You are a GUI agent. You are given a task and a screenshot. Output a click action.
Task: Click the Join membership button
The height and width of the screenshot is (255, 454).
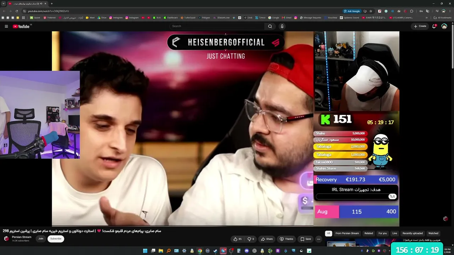(41, 239)
